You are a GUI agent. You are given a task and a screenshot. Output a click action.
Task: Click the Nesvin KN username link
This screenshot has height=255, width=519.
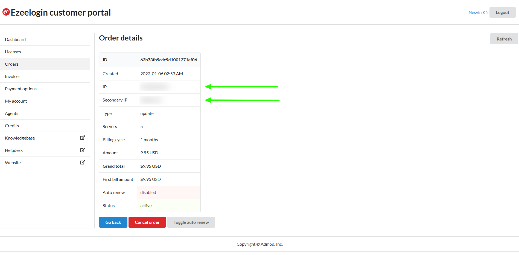(x=478, y=12)
